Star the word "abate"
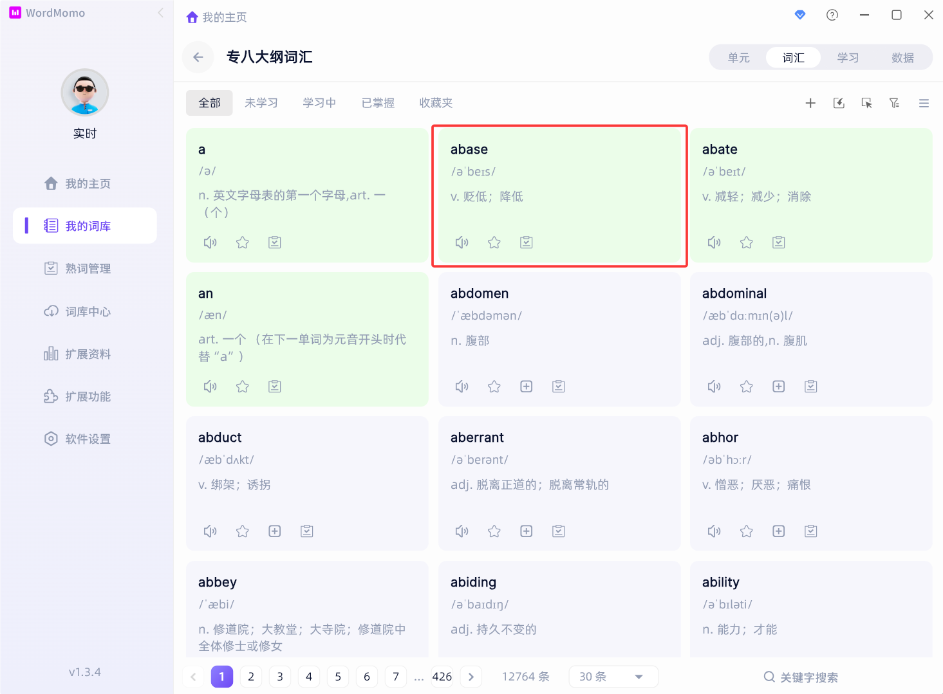943x694 pixels. coord(747,242)
